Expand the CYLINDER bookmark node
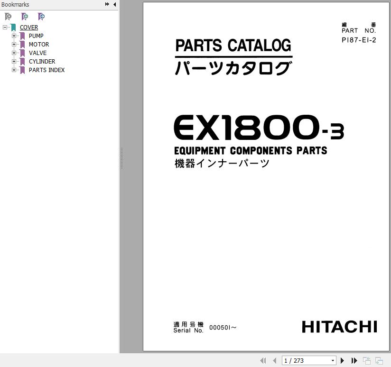The width and height of the screenshot is (391, 367). click(x=14, y=61)
